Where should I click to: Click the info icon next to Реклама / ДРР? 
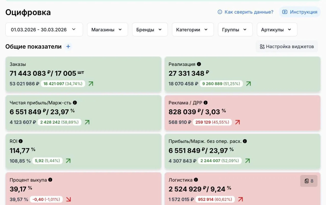pyautogui.click(x=206, y=103)
